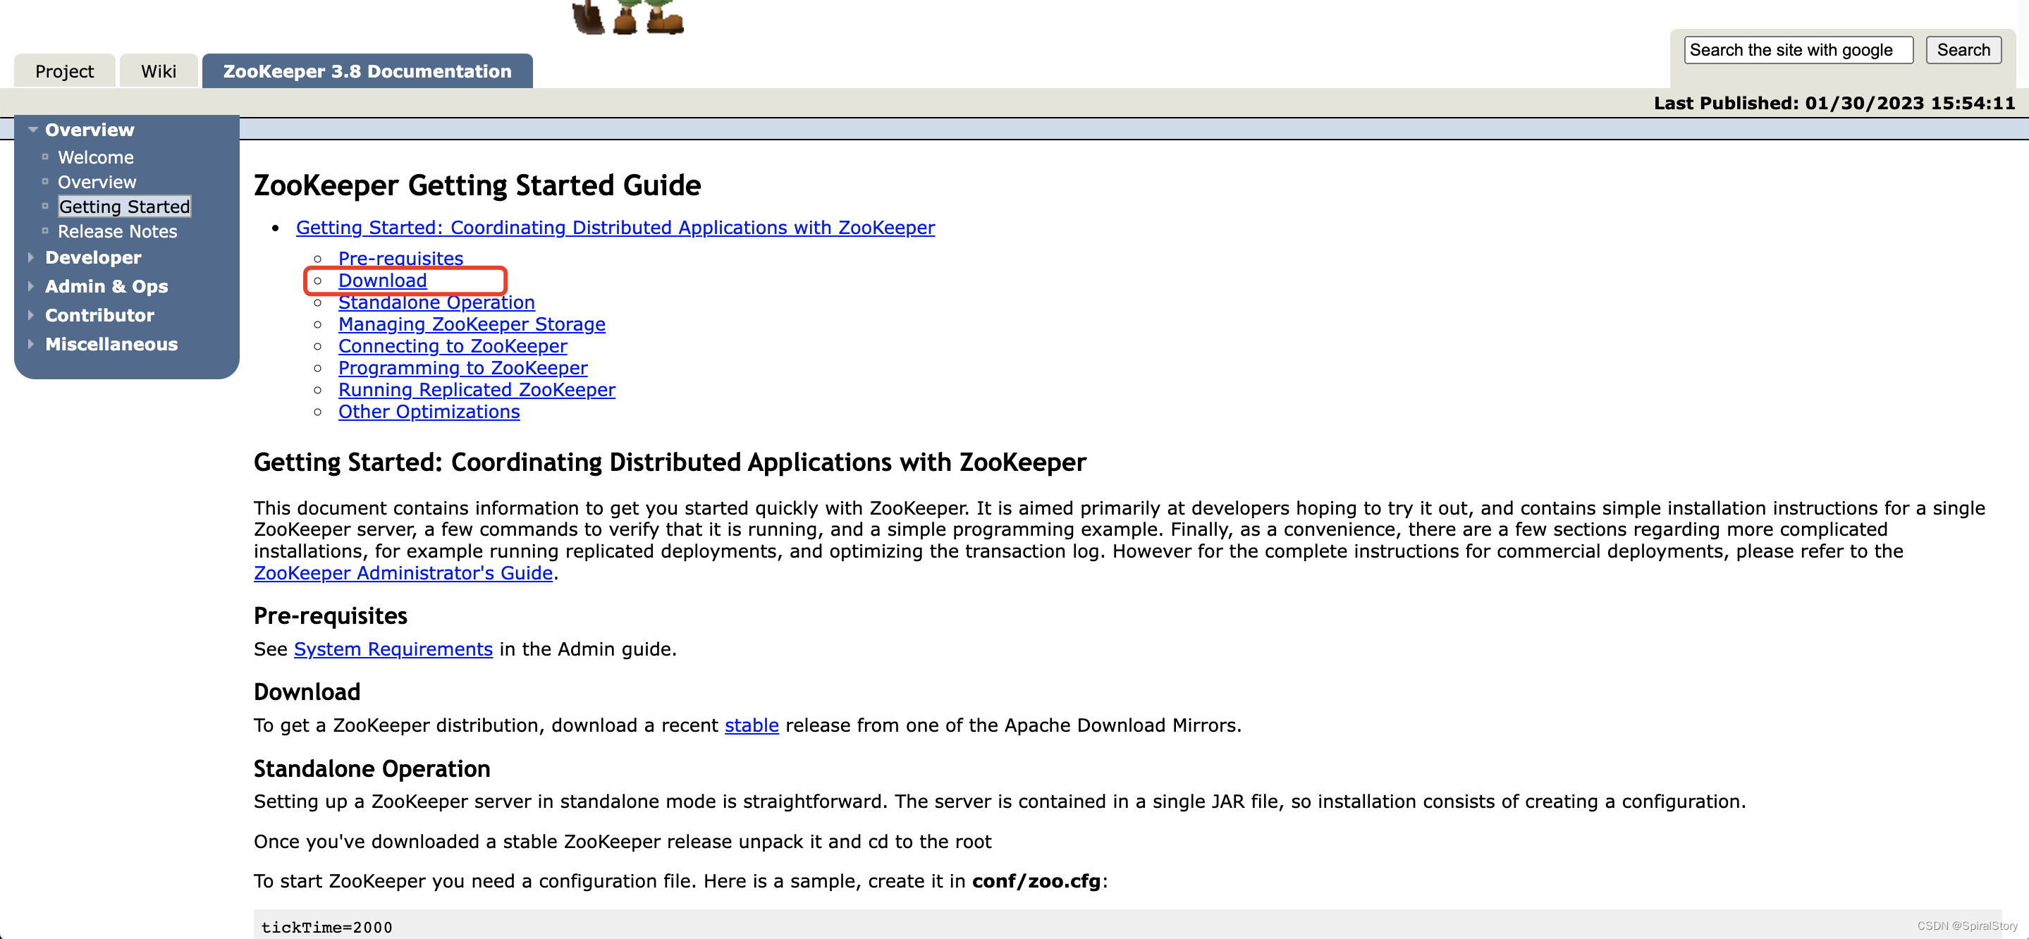Jump to Download section link

(383, 281)
